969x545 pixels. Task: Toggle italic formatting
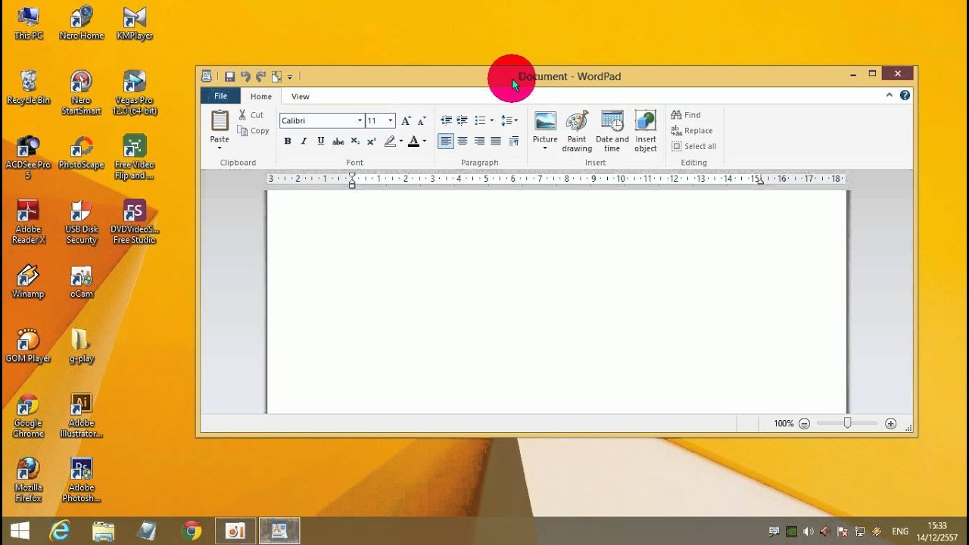(304, 141)
